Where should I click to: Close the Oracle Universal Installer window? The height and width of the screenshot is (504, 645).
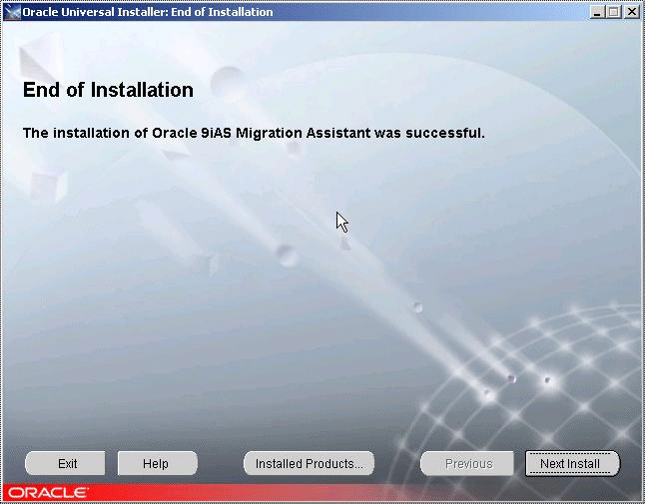coord(632,12)
